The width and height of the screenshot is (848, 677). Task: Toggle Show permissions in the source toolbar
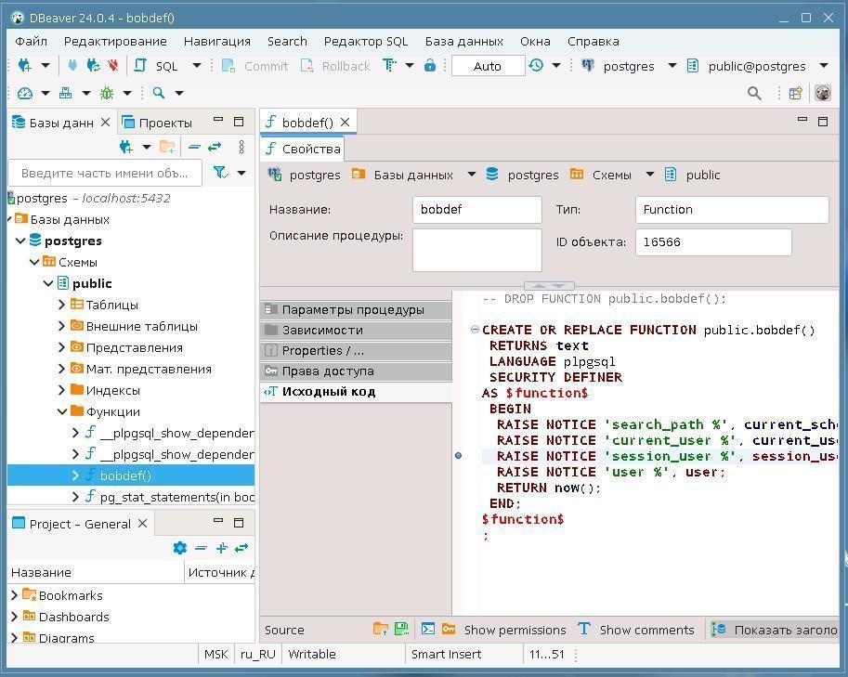pyautogui.click(x=514, y=630)
